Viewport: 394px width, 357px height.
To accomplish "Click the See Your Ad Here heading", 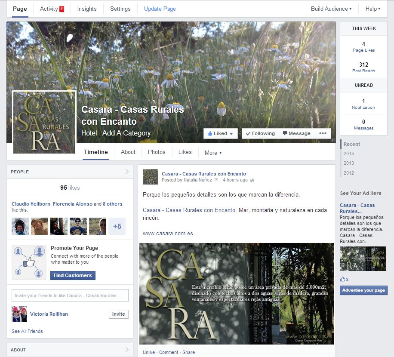I will pos(360,193).
